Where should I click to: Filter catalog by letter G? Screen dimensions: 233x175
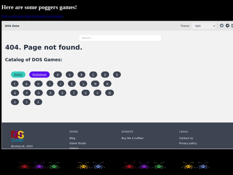click(26, 84)
